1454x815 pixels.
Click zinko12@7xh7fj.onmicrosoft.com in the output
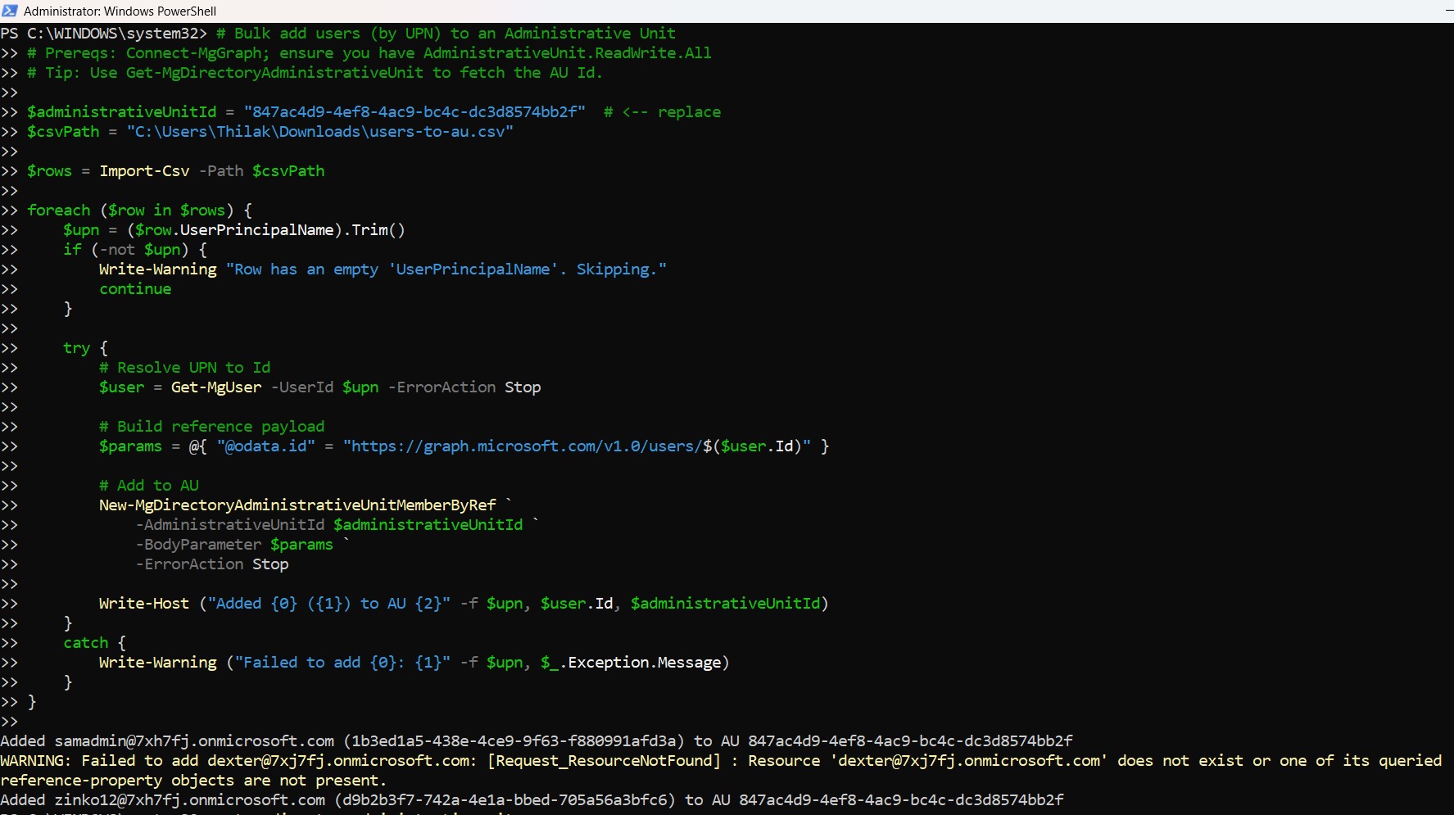pos(189,800)
